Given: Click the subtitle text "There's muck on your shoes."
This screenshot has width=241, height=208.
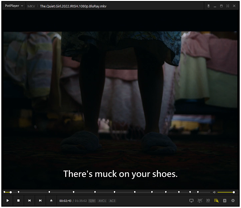Looking at the screenshot, I should pos(120,174).
